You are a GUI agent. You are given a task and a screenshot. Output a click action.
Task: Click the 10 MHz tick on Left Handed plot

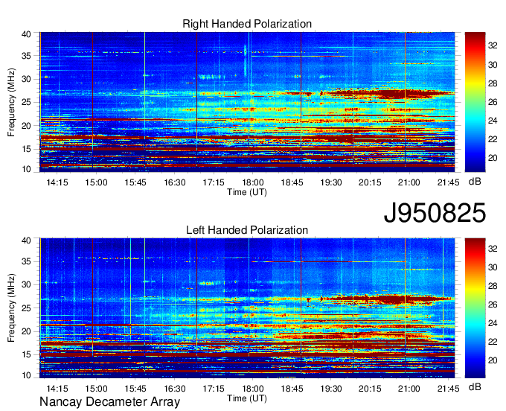[26, 375]
